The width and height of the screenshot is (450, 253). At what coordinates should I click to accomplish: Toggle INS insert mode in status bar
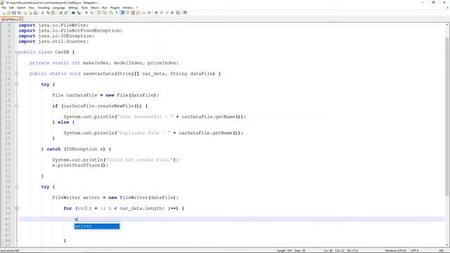tap(441, 251)
